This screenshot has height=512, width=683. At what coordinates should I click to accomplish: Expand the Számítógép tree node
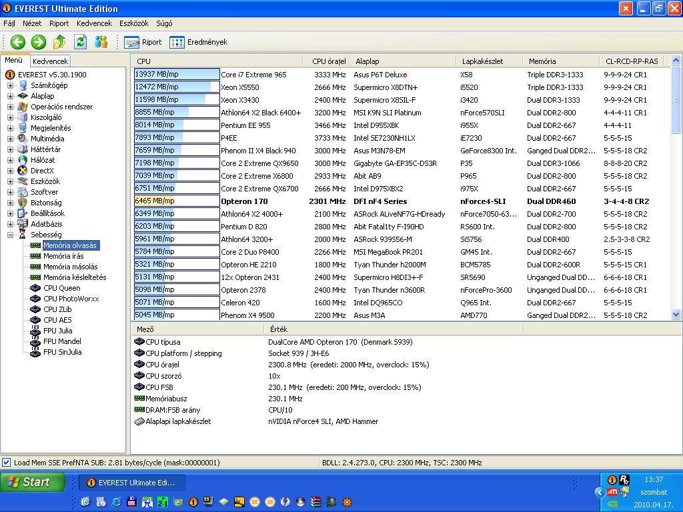click(x=10, y=85)
